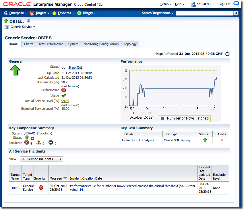Screen dimensions: 244x210
Task: Open the Search Target Name dropdown
Action: click(x=158, y=13)
